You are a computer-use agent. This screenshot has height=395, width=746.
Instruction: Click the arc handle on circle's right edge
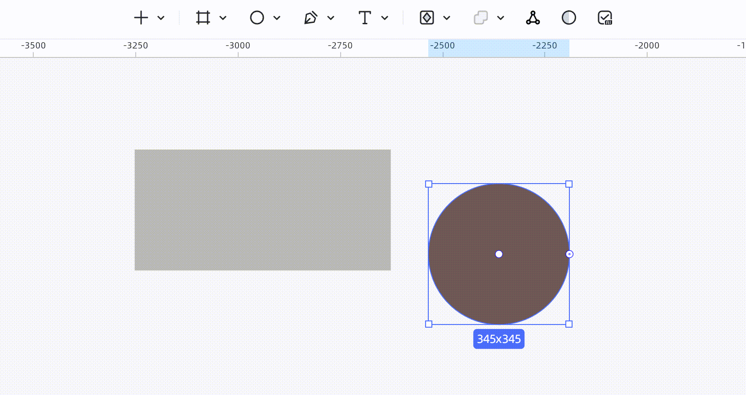[569, 254]
